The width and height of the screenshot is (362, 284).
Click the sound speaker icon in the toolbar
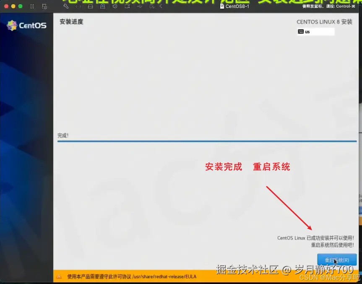(x=114, y=6)
